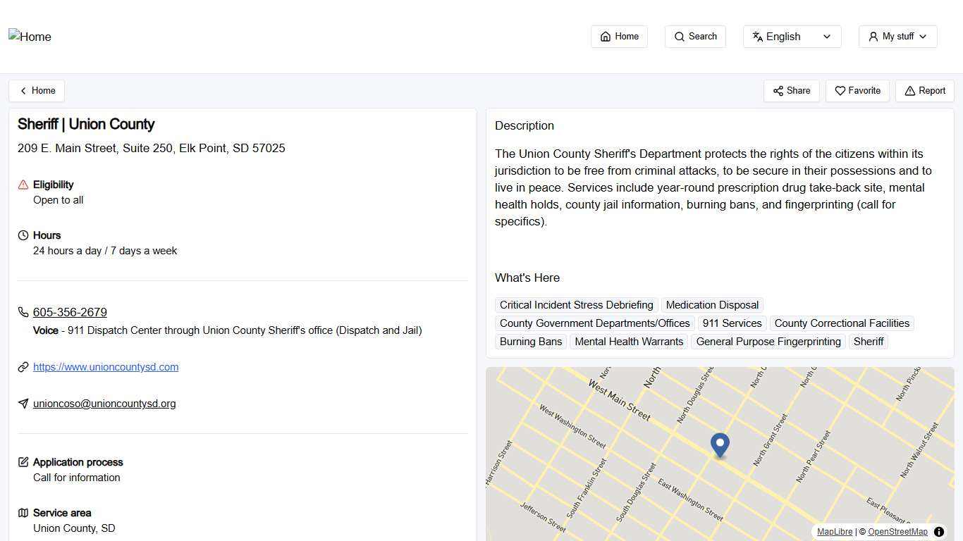963x541 pixels.
Task: Click the General Purpose Fingerprinting tag
Action: (768, 342)
